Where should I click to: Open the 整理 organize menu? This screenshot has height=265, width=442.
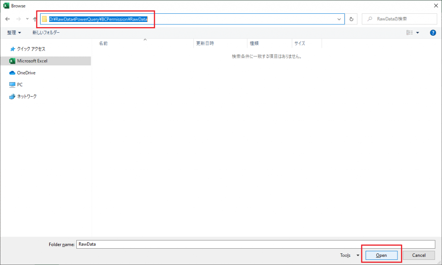pyautogui.click(x=14, y=33)
